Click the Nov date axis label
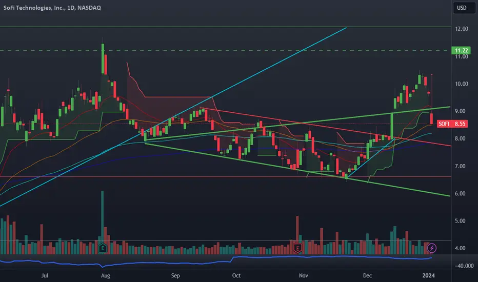Viewport: 478px width, 282px height. [303, 276]
